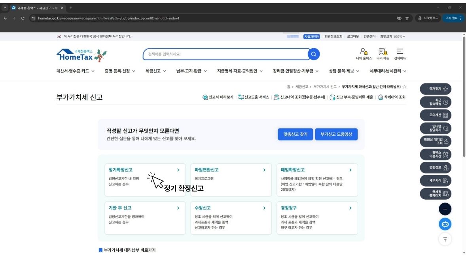Go back in browser
The width and height of the screenshot is (466, 257).
click(x=6, y=18)
